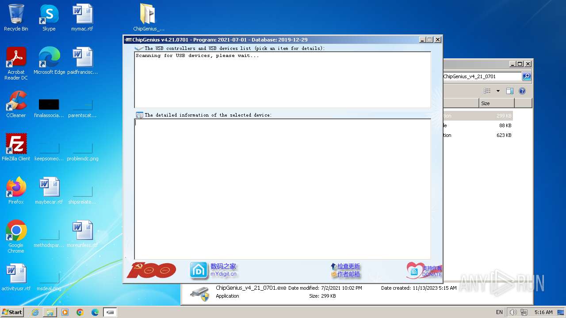The width and height of the screenshot is (566, 318).
Task: Open activityusr.rtf document icon
Action: point(16,277)
